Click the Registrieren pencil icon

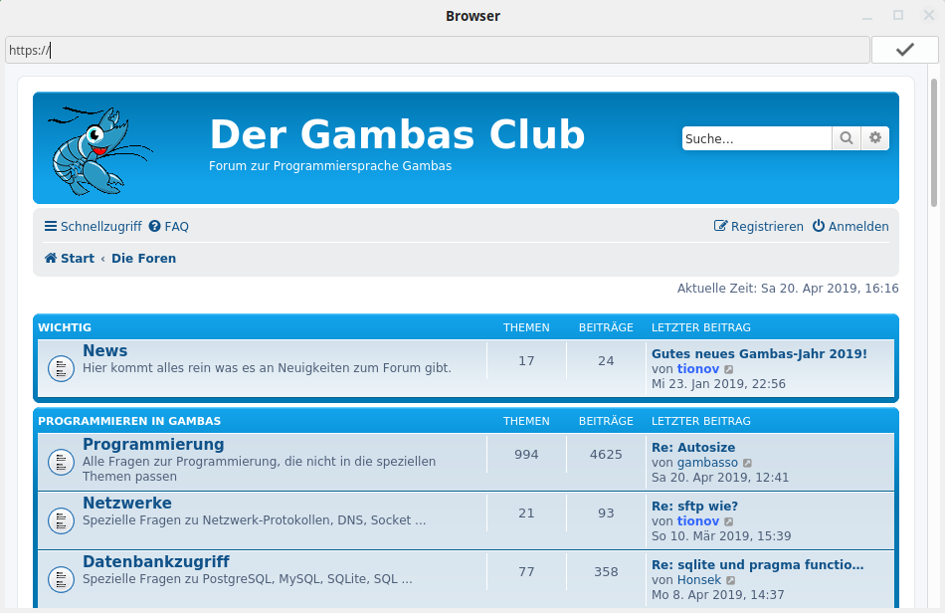click(x=720, y=226)
